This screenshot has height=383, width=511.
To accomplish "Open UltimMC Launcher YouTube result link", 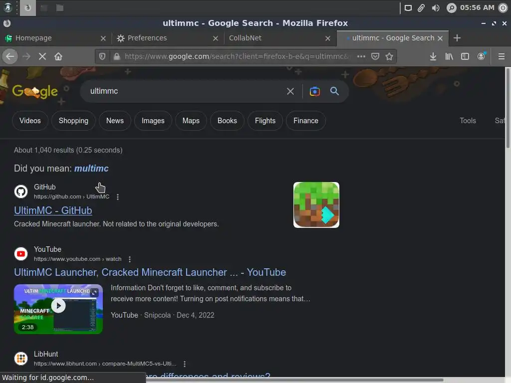I will [150, 273].
